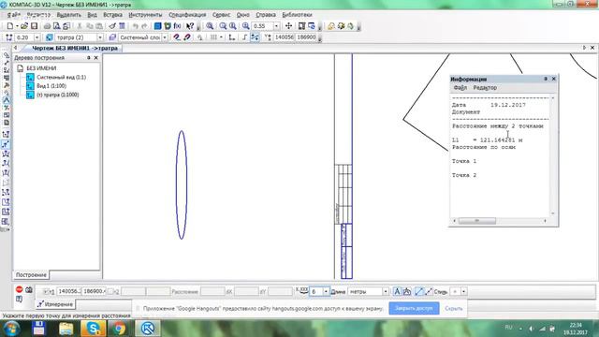The height and width of the screenshot is (337, 599).
Task: Open the Спецификация menu
Action: point(187,15)
